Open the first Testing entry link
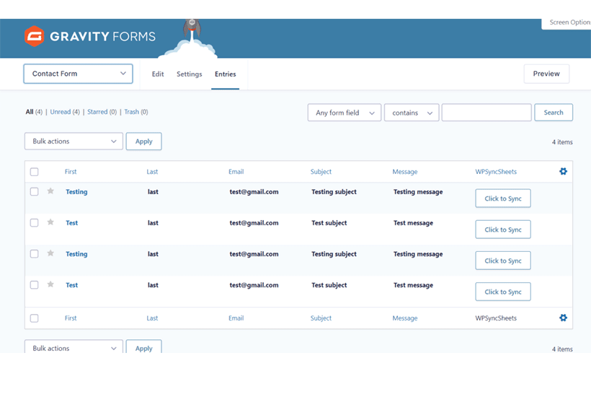Image resolution: width=591 pixels, height=397 pixels. [x=76, y=192]
